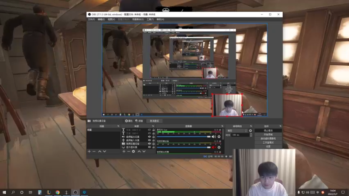Add a new scene with the plus icon

tap(89, 151)
